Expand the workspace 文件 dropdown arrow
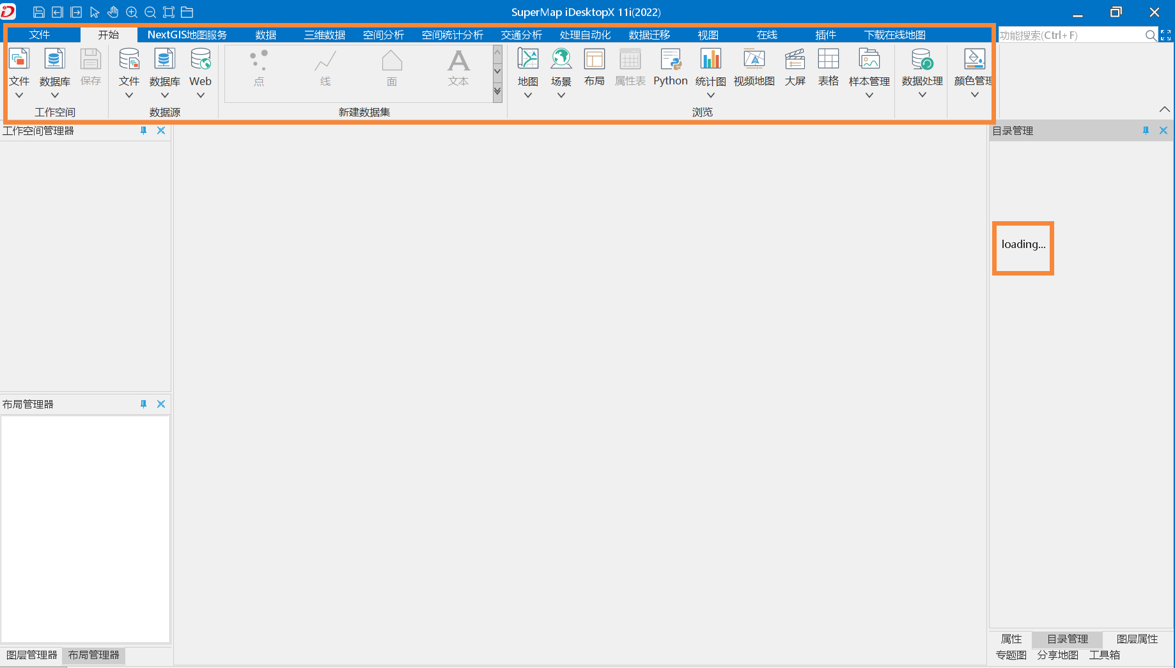1175x668 pixels. click(19, 95)
